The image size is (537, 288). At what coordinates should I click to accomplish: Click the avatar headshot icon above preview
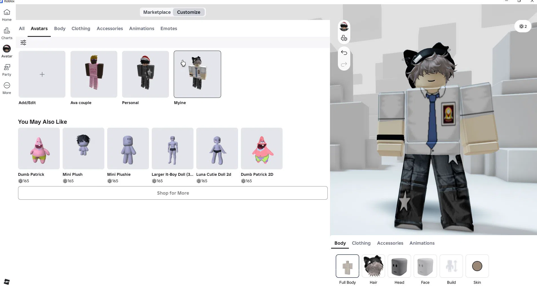pyautogui.click(x=344, y=26)
